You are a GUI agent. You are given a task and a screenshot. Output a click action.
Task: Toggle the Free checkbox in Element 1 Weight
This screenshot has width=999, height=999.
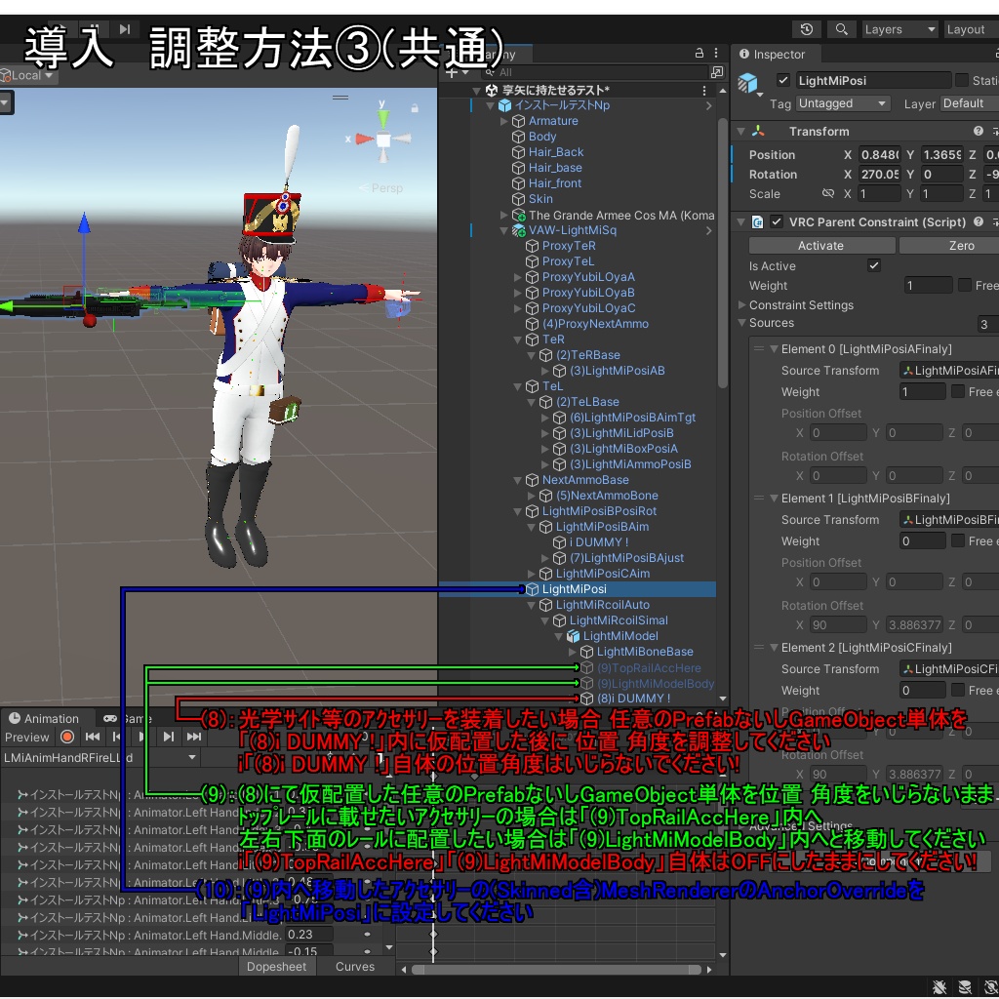click(958, 540)
